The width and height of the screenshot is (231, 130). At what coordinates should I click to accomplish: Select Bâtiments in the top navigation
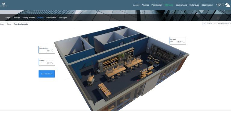pyautogui.click(x=169, y=5)
